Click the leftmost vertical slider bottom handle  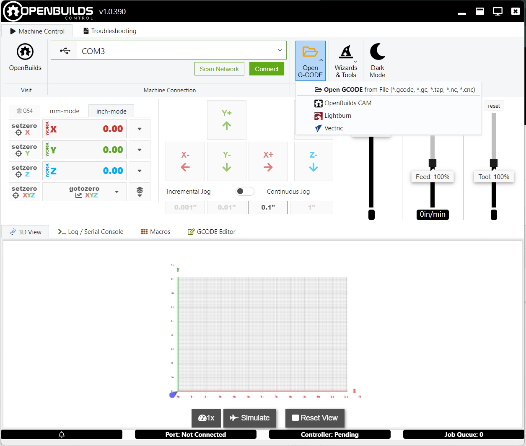click(x=371, y=215)
